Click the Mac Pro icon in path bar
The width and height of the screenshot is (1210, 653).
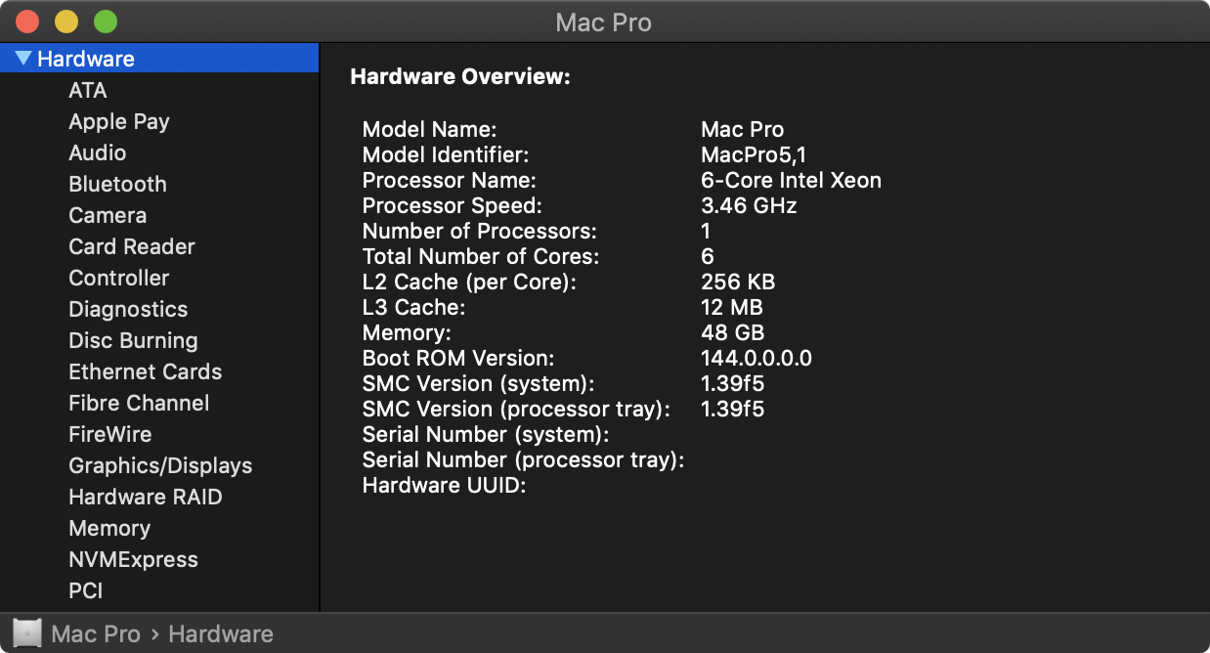point(28,633)
